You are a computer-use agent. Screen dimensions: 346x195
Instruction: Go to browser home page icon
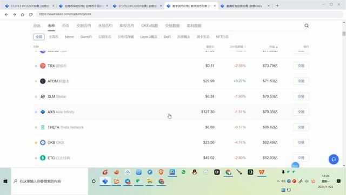pyautogui.click(x=23, y=15)
